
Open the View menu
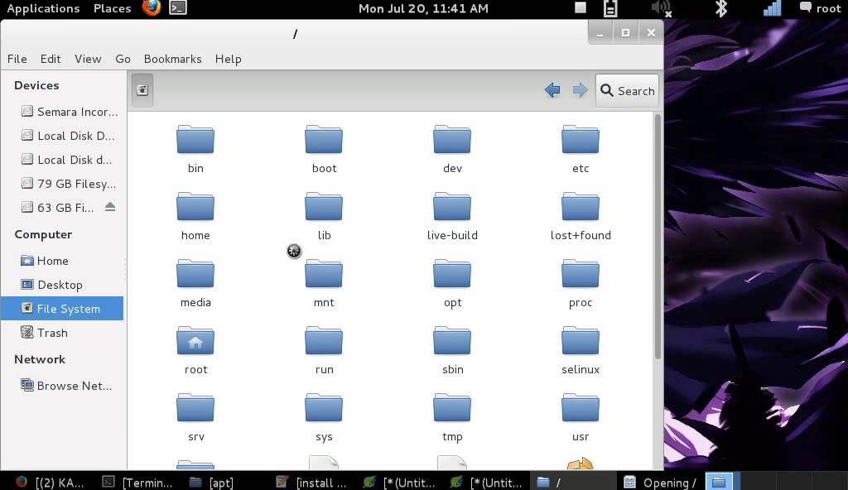(x=88, y=59)
